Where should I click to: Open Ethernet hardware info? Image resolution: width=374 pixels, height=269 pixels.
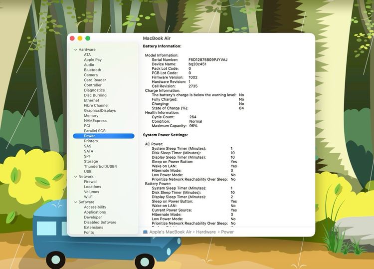92,100
